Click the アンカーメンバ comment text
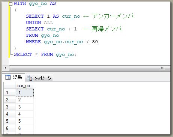The height and width of the screenshot is (137, 173). (x=113, y=16)
